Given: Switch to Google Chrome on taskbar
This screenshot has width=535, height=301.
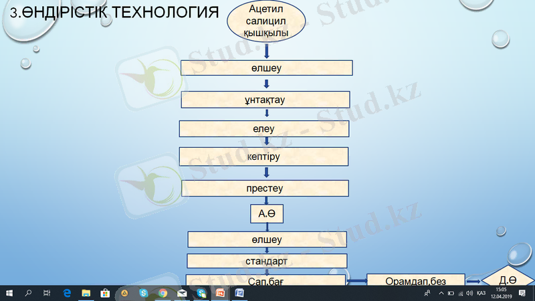Looking at the screenshot, I should [163, 293].
